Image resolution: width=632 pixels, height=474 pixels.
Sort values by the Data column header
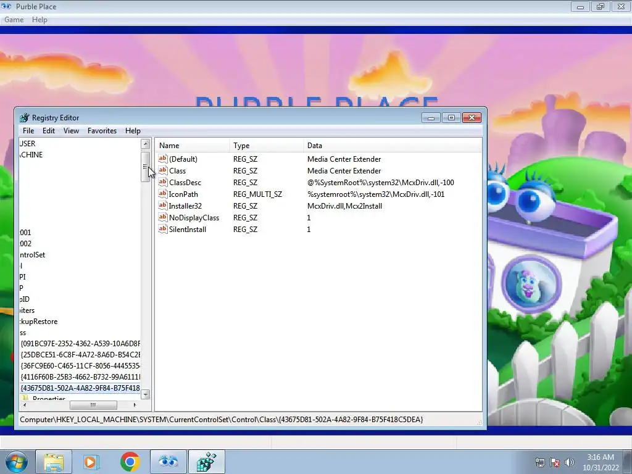click(393, 146)
